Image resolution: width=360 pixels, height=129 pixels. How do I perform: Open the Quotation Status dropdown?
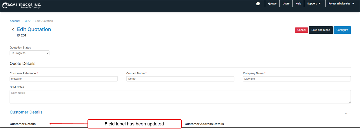tap(30, 53)
